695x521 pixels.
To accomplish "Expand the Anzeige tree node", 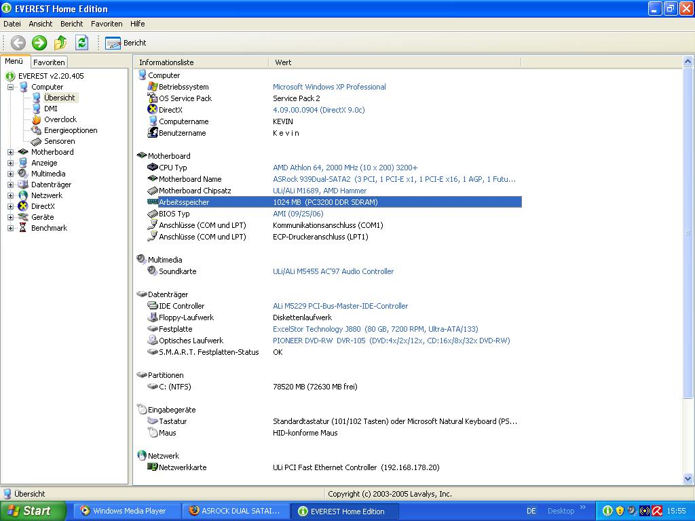I will [10, 163].
